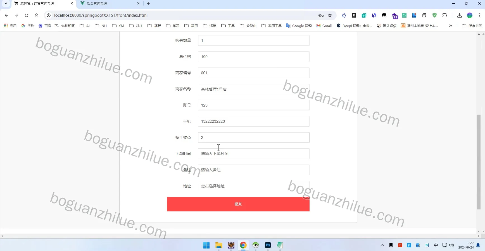Image resolution: width=485 pixels, height=251 pixels.
Task: Open the 应用 apps bookmark
Action: click(10, 26)
